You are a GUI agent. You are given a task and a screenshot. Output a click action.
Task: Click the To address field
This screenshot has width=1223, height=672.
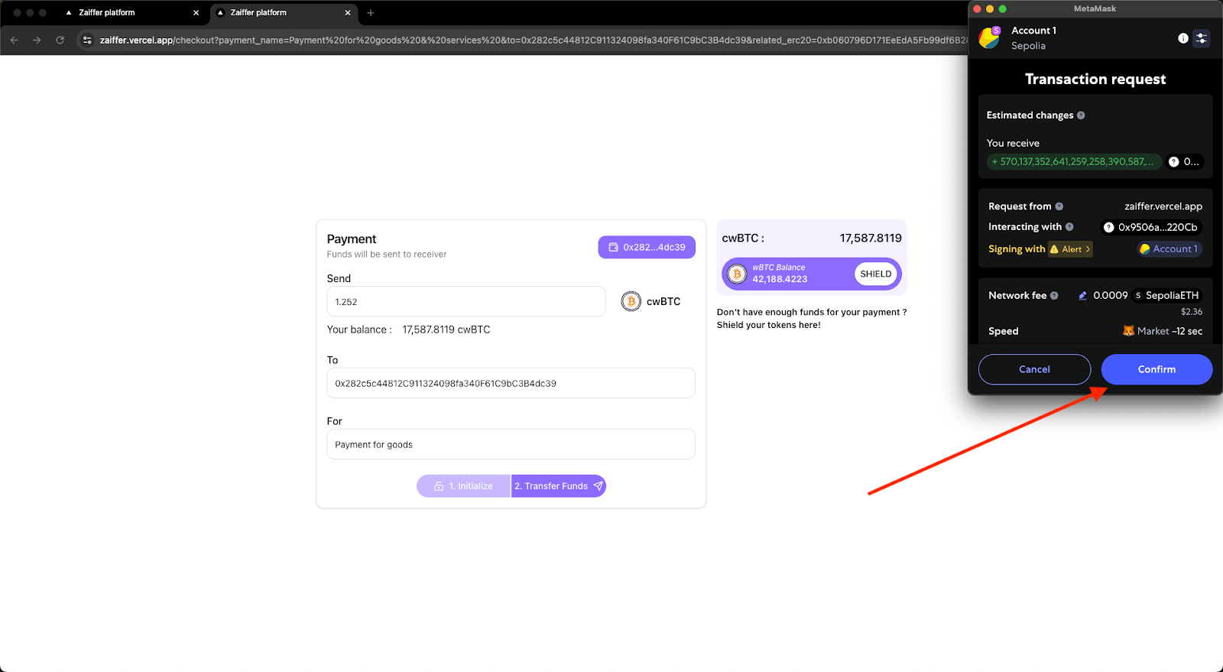(511, 383)
